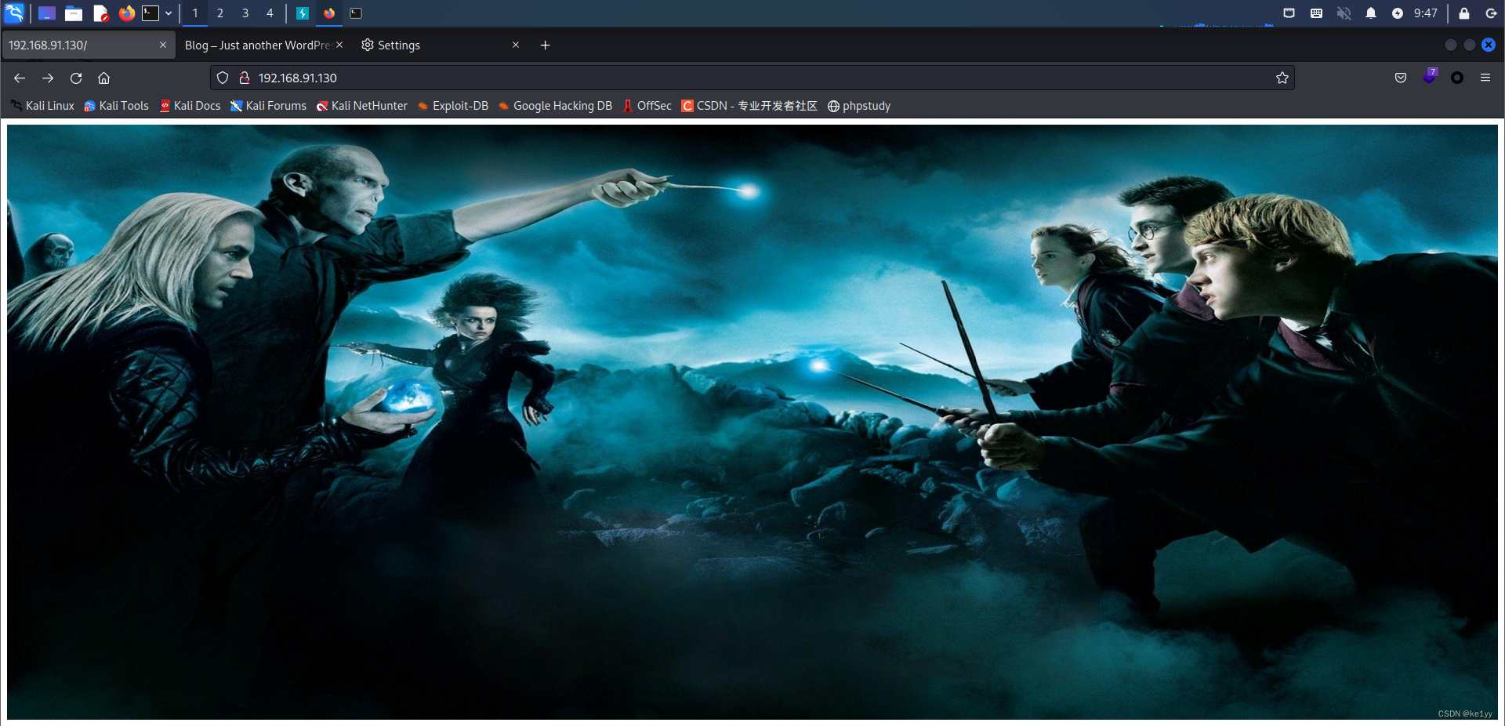Viewport: 1505px width, 726px height.
Task: Show site security info padlock icon
Action: [x=244, y=78]
